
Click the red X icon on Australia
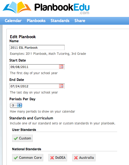click(76, 158)
